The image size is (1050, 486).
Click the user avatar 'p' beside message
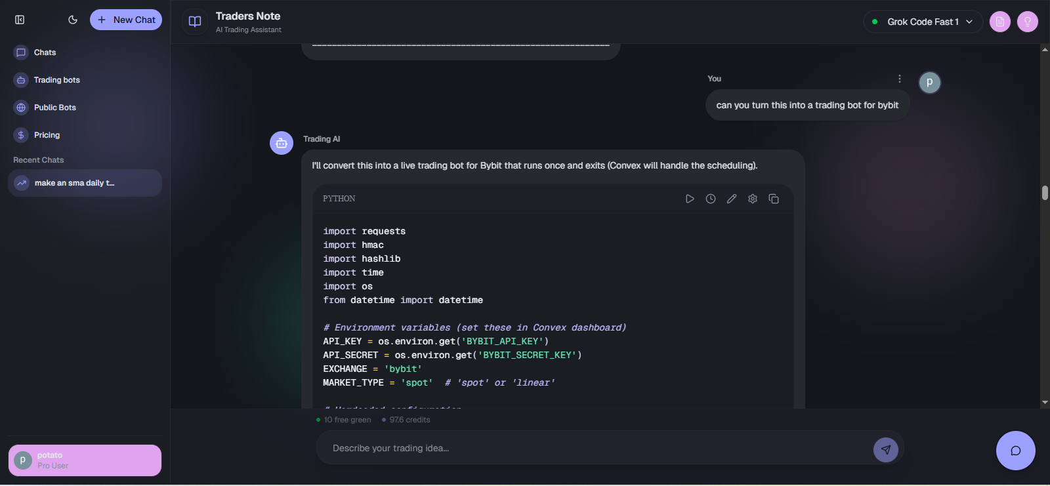click(929, 82)
